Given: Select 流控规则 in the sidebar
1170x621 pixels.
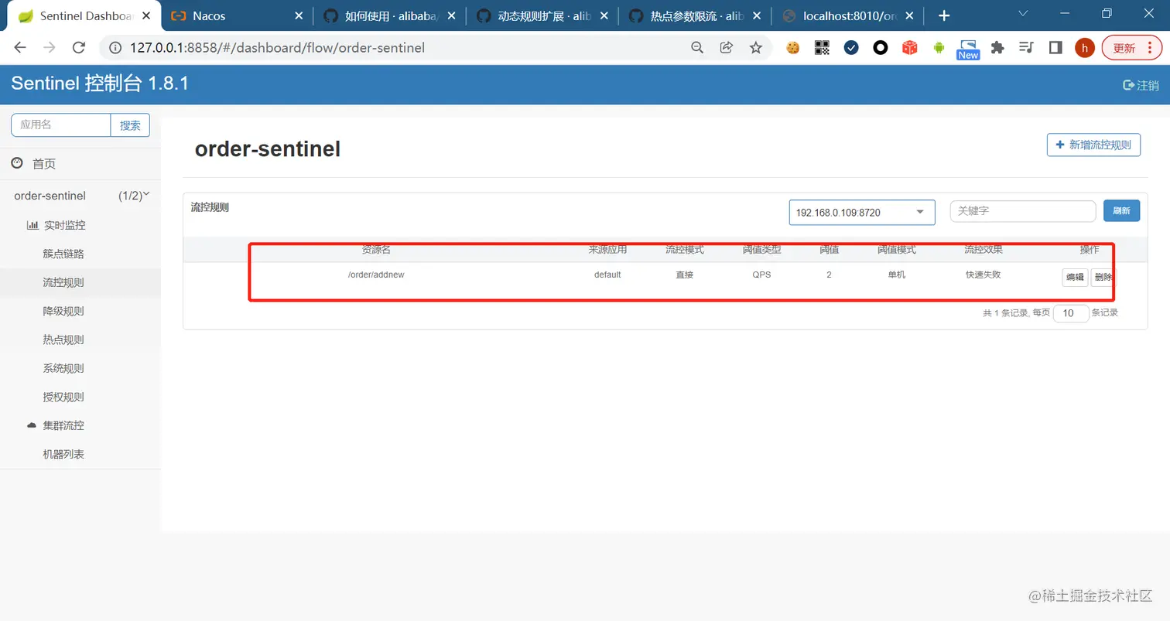Looking at the screenshot, I should click(63, 282).
